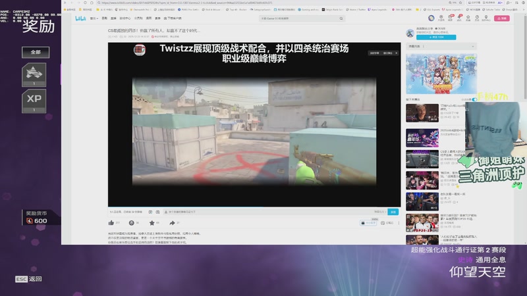Toggle the danmaku display icon
Image resolution: width=527 pixels, height=296 pixels.
[150, 212]
